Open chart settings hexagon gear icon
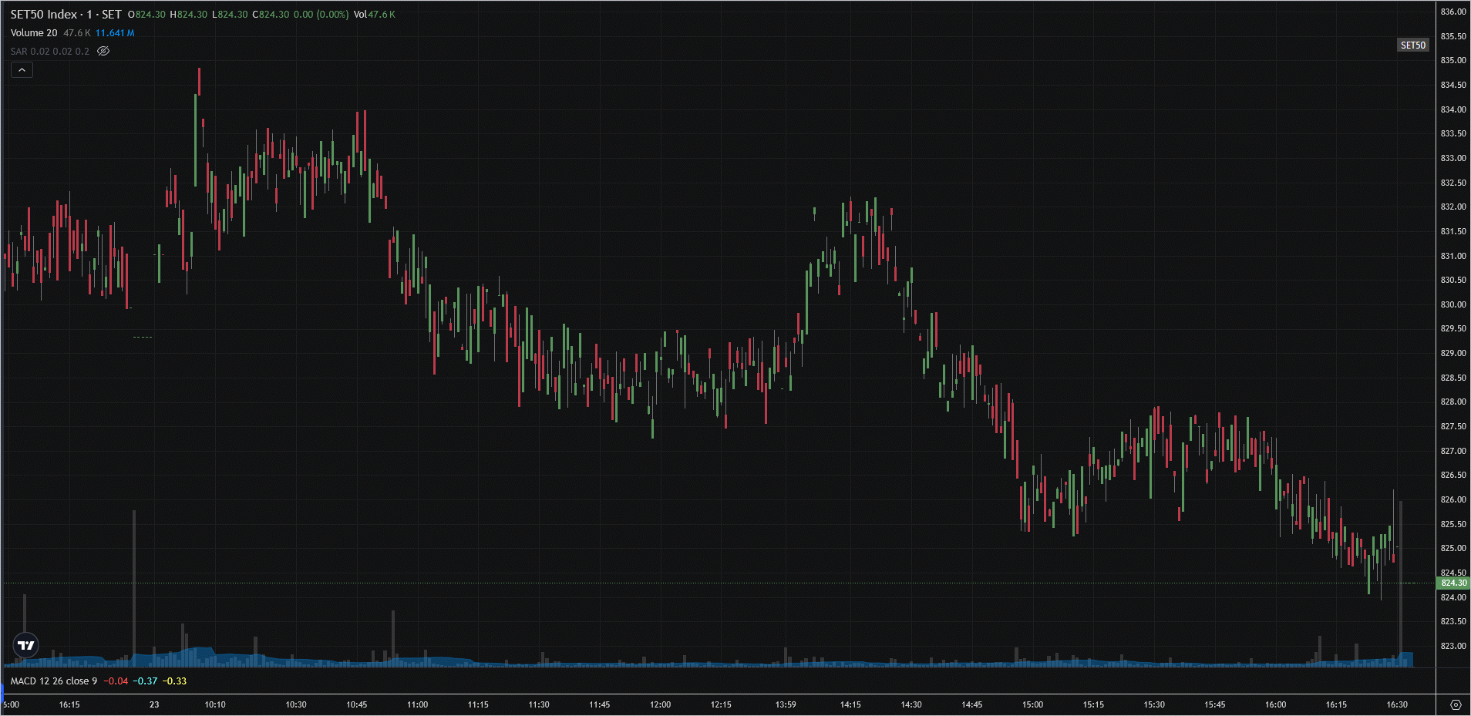This screenshot has width=1471, height=716. [x=1455, y=704]
